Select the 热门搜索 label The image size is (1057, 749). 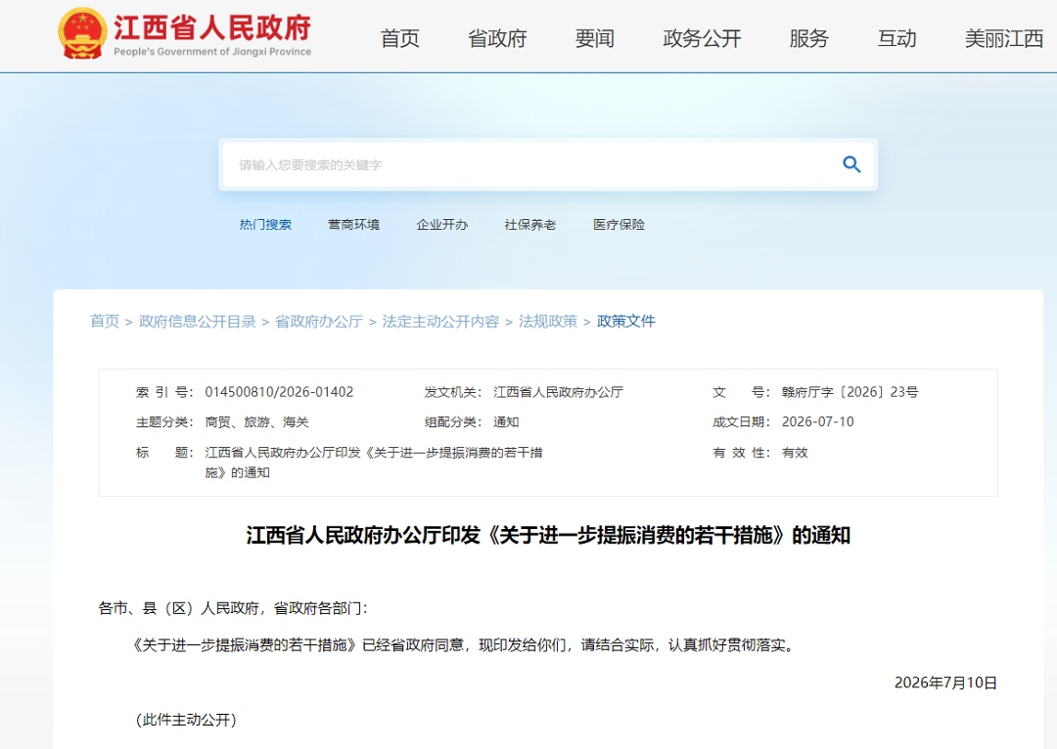point(265,224)
